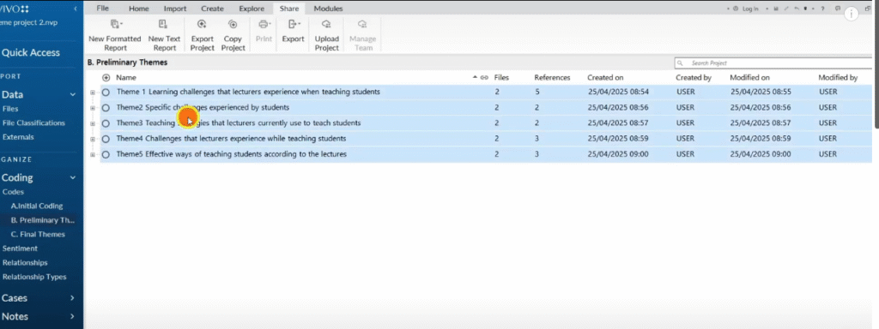The width and height of the screenshot is (879, 329).
Task: Choose Upload Project
Action: pyautogui.click(x=327, y=34)
